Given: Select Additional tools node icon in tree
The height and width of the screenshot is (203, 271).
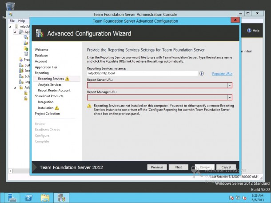Looking at the screenshot, I should [x=21, y=88].
